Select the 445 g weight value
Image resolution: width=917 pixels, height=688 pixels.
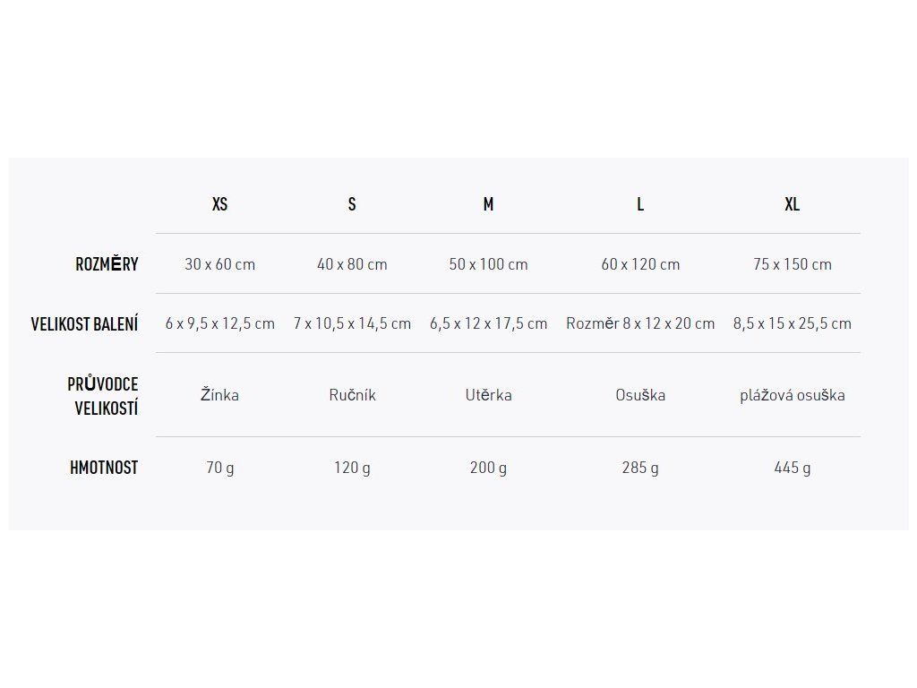(x=793, y=468)
